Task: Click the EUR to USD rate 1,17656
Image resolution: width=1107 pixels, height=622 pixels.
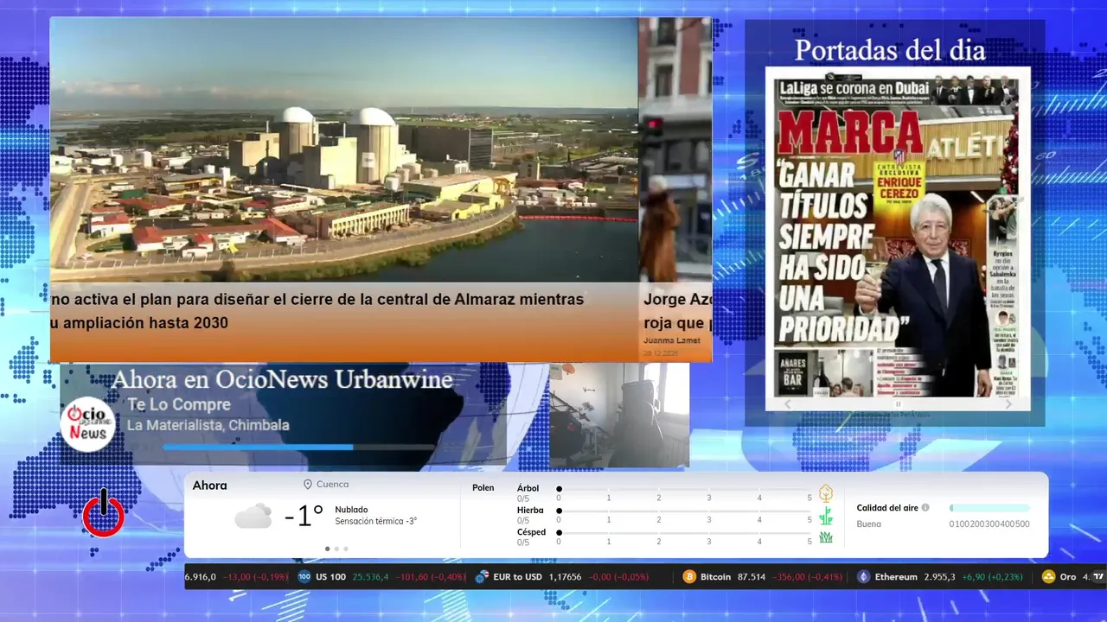Action: (x=565, y=577)
